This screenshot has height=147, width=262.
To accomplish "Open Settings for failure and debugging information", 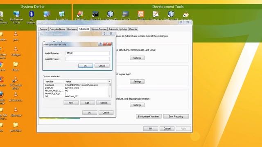I will (x=137, y=105).
